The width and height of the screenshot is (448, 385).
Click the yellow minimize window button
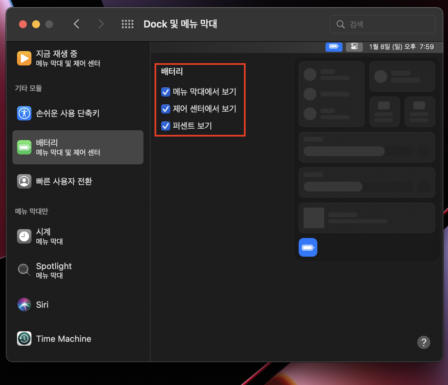36,24
